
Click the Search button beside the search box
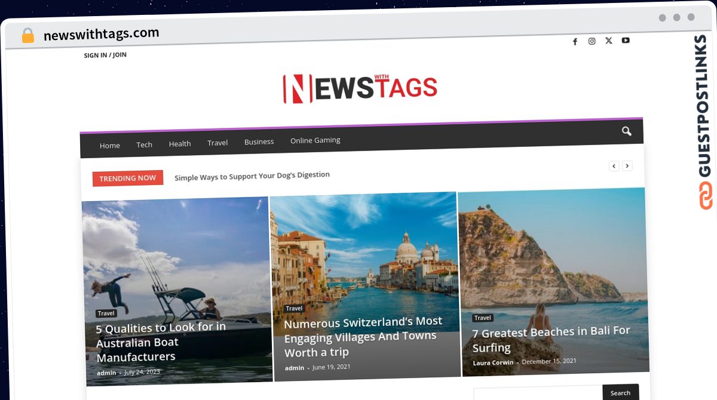[x=620, y=392]
